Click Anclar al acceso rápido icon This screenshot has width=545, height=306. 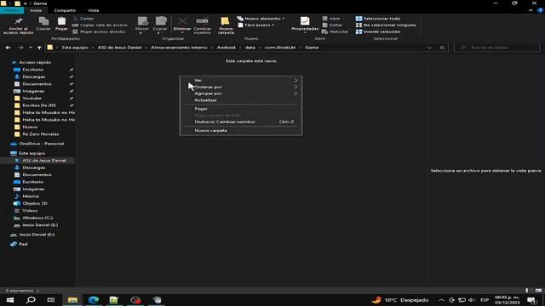click(x=19, y=21)
